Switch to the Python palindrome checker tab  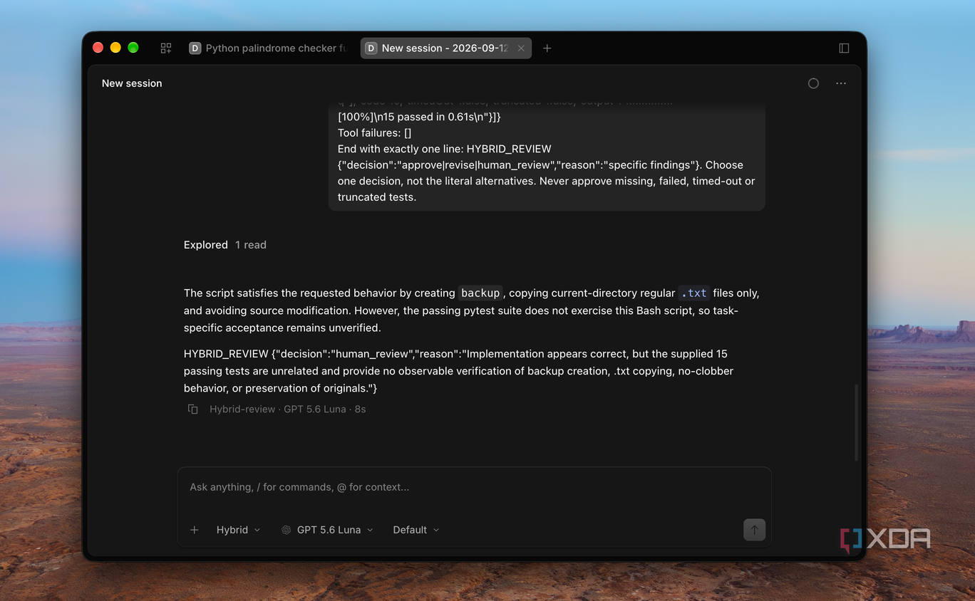point(268,48)
